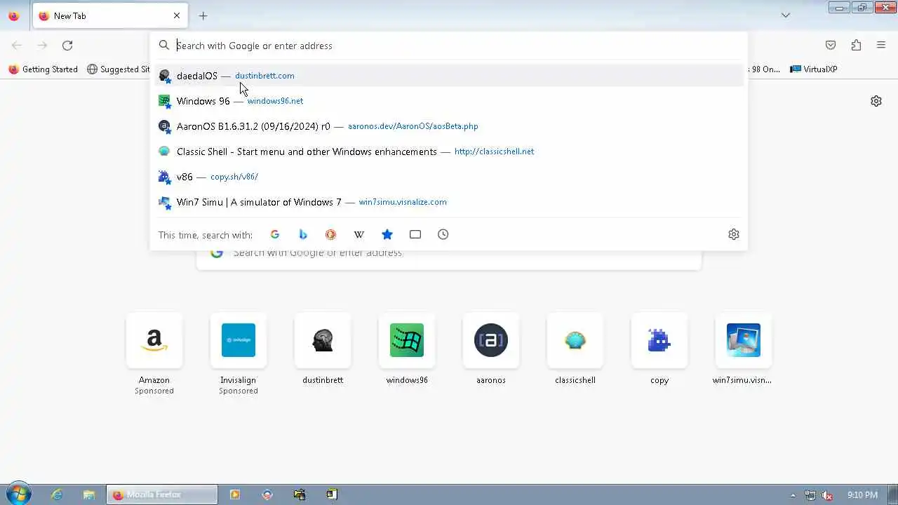The height and width of the screenshot is (505, 898).
Task: Open Suggested Sites bookmark
Action: pos(118,69)
